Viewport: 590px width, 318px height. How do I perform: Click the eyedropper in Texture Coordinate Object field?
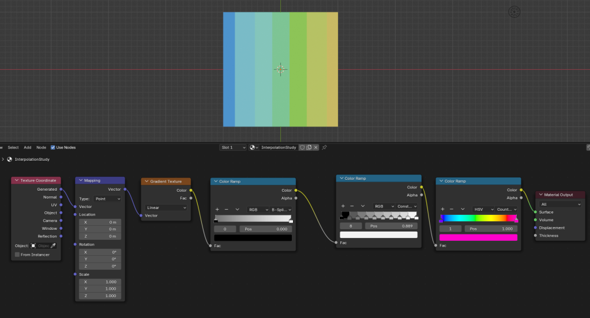coord(54,245)
